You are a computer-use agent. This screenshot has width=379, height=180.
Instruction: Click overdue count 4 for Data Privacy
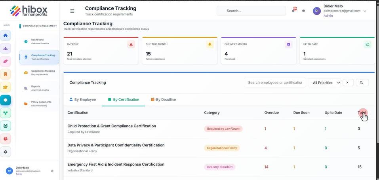click(x=266, y=148)
